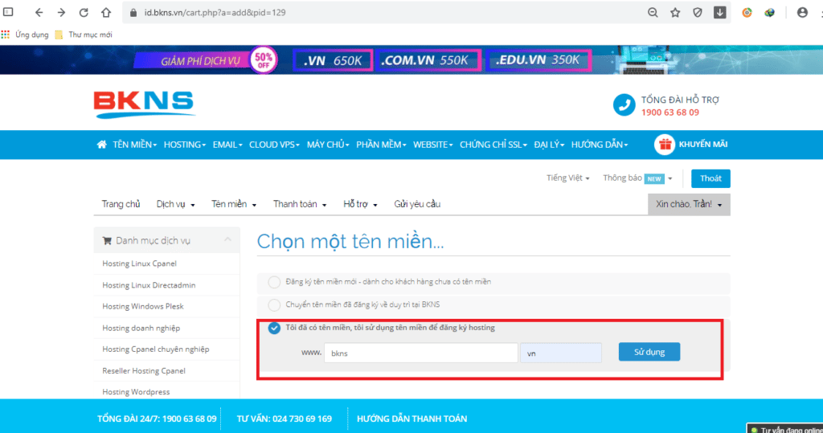Open the Thanh toán client menu

300,204
